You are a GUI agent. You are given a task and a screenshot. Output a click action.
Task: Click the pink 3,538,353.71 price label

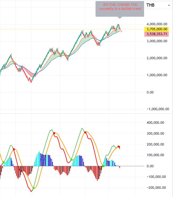pyautogui.click(x=156, y=34)
